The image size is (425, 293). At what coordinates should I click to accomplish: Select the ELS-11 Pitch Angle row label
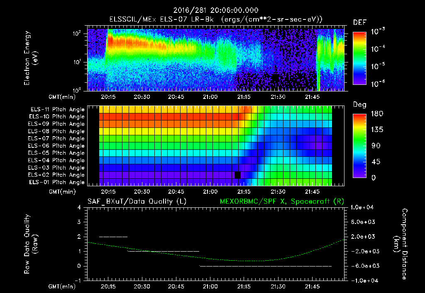[x=57, y=110]
